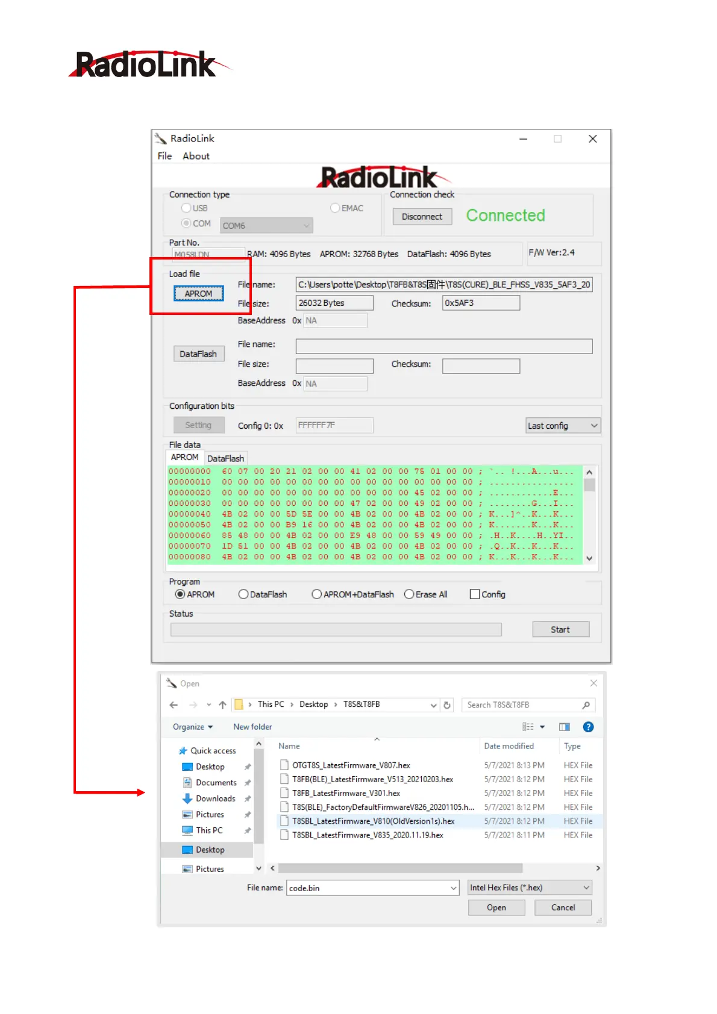
Task: Click the Downloads arrow icon in sidebar
Action: coord(187,798)
